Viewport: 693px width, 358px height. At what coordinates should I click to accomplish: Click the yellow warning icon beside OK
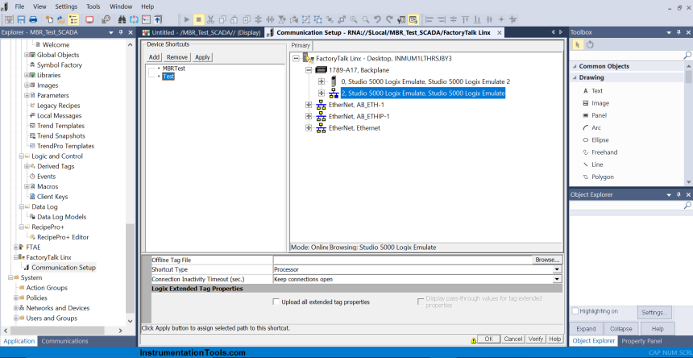[473, 339]
